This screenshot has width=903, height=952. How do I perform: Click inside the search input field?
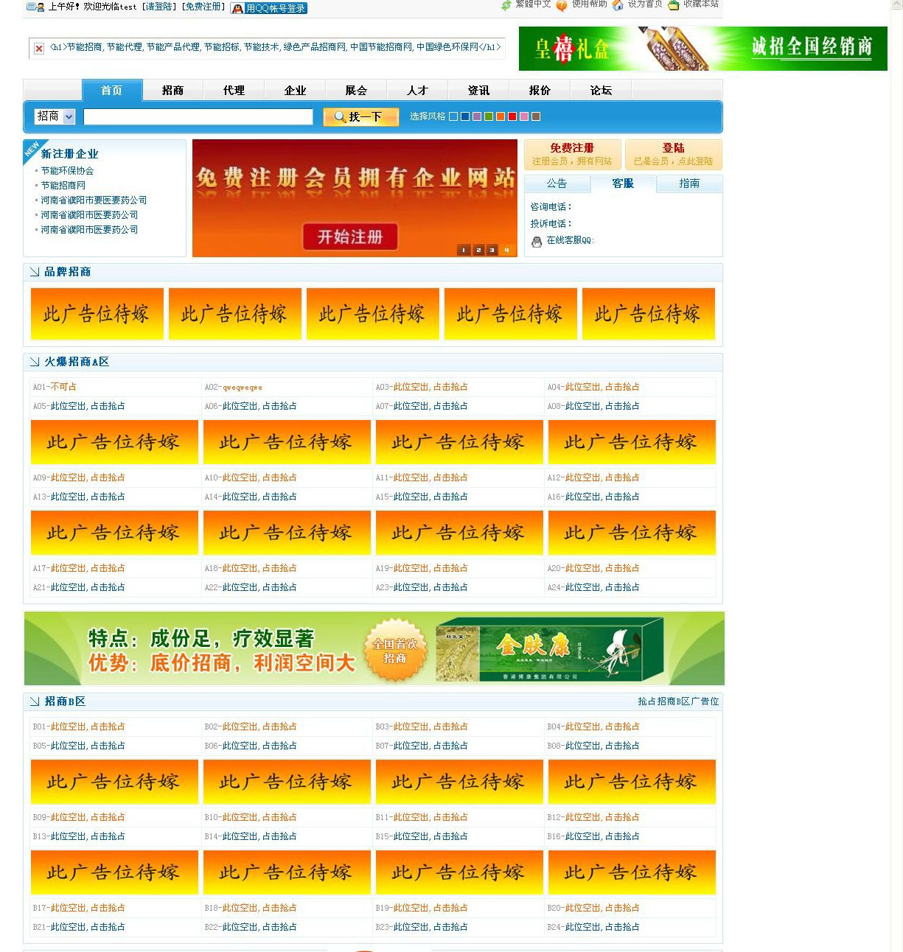pyautogui.click(x=198, y=116)
